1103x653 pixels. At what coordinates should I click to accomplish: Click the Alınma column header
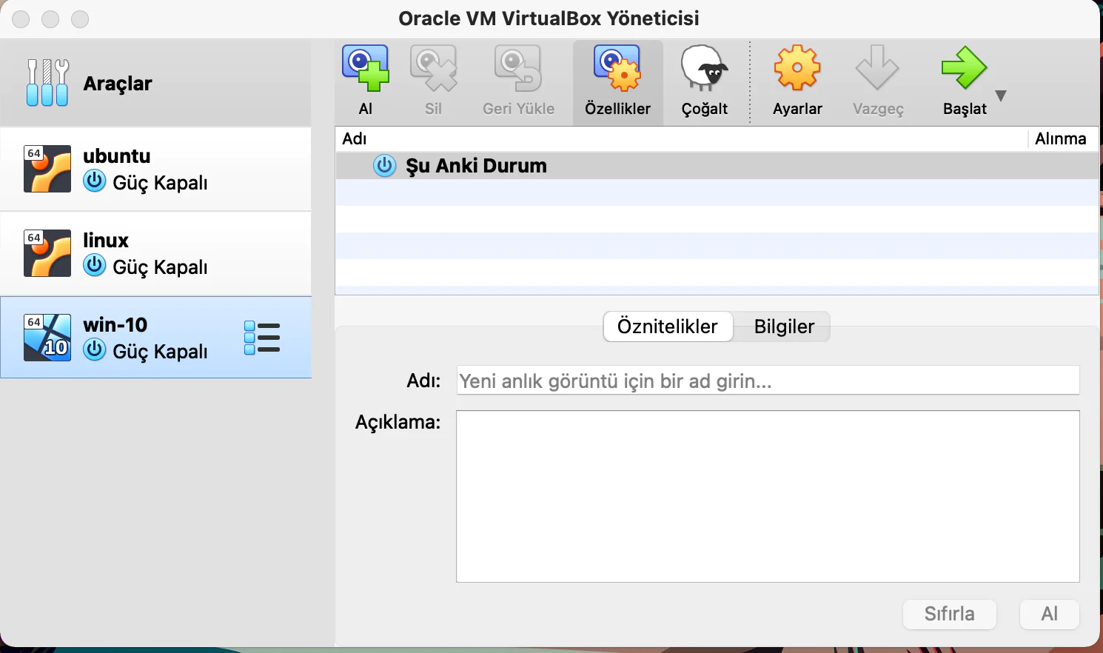point(1060,138)
